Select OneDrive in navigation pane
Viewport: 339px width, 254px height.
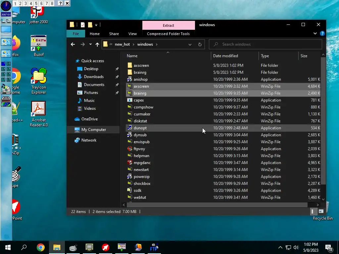(89, 119)
